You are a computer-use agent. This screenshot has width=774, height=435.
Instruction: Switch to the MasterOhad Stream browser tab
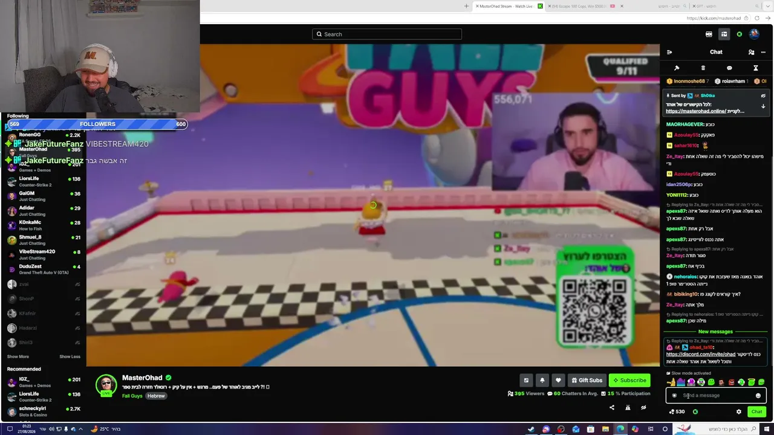click(x=508, y=7)
